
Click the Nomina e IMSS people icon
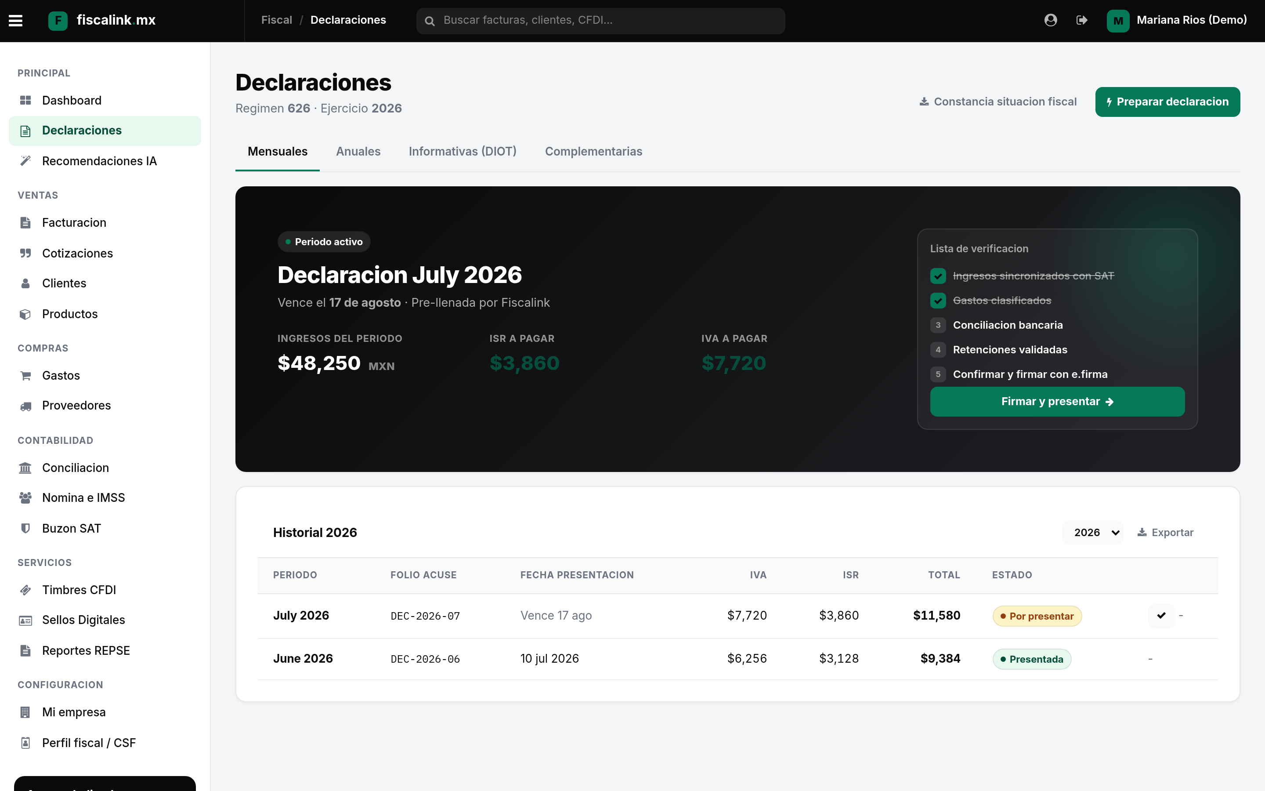[25, 497]
